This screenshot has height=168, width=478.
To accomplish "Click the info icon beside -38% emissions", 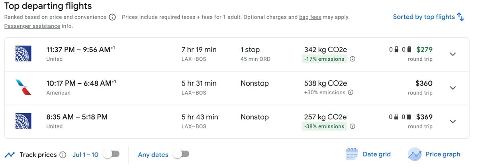I will pyautogui.click(x=352, y=126).
